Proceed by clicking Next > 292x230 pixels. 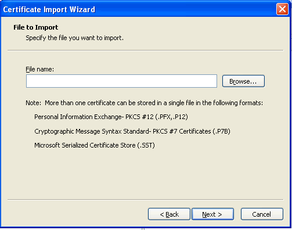pyautogui.click(x=212, y=214)
